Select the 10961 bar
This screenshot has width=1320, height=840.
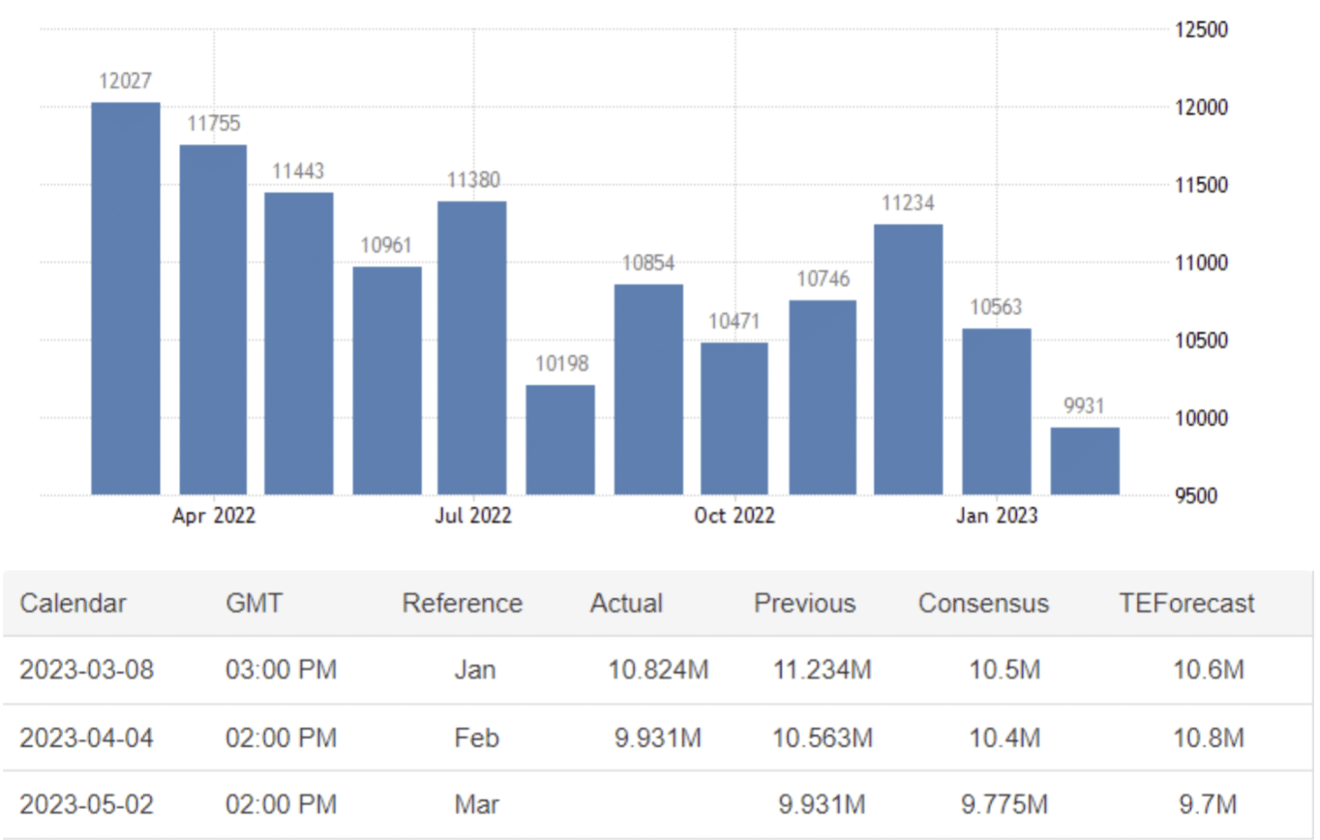point(387,380)
